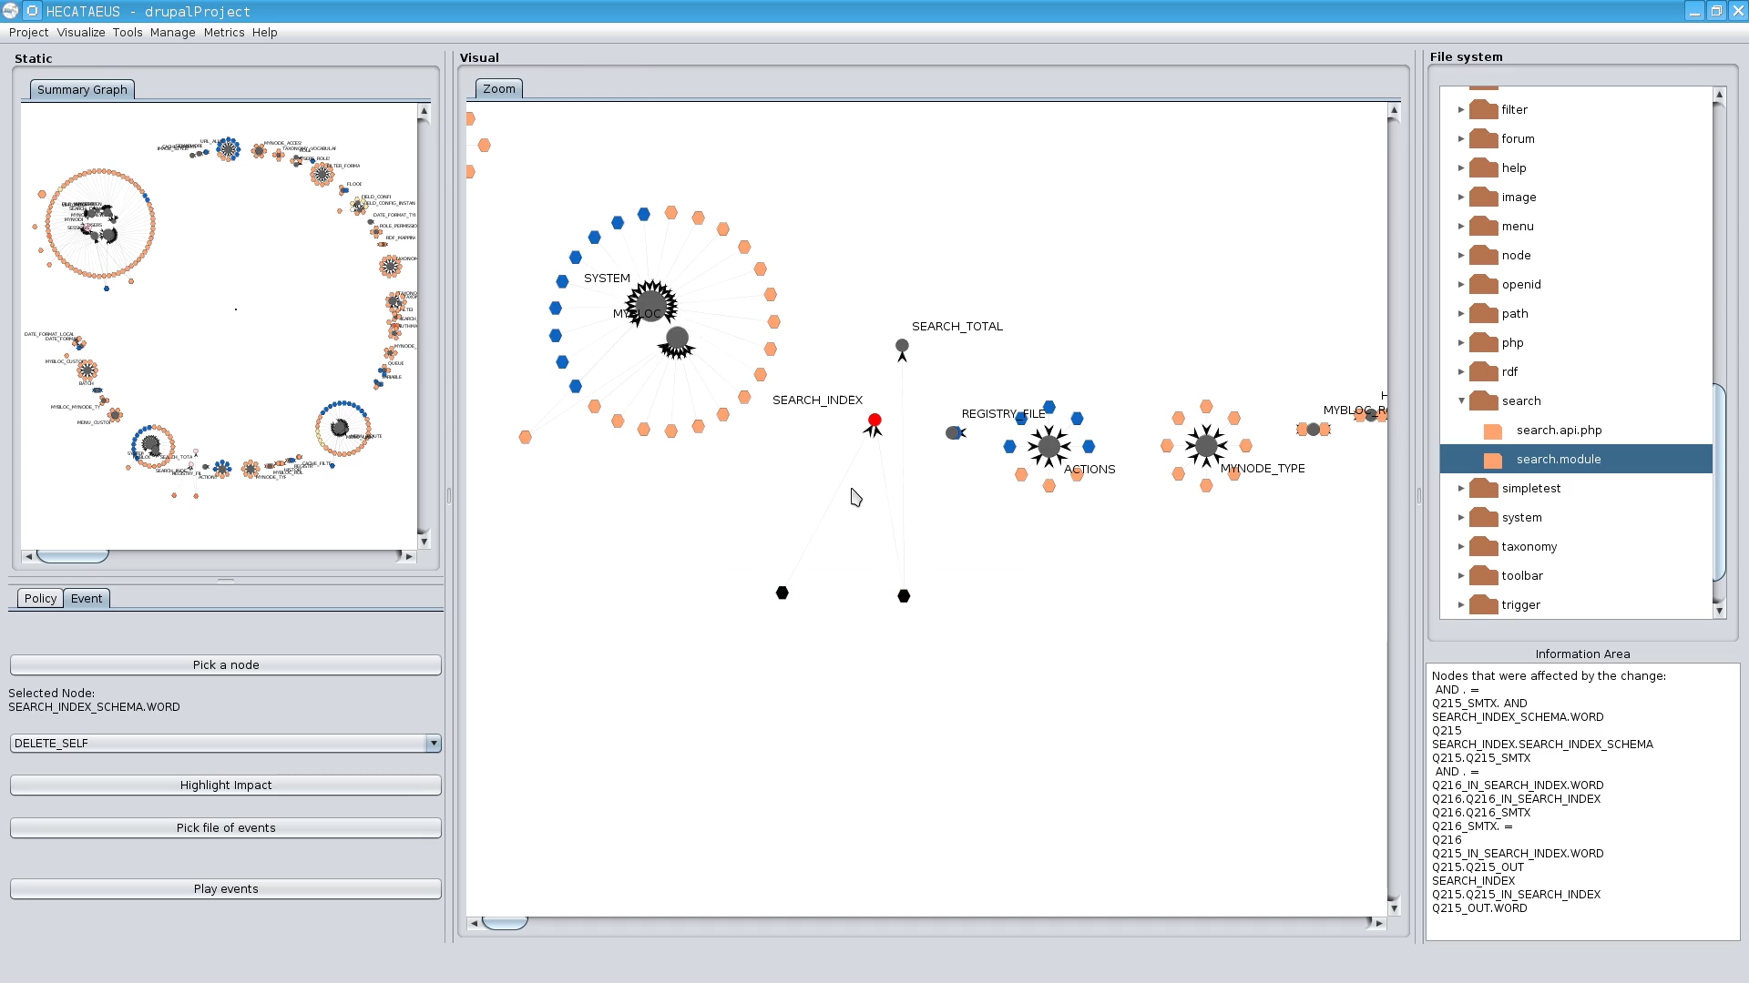Click the openid folder icon
This screenshot has width=1749, height=983.
[x=1484, y=284]
